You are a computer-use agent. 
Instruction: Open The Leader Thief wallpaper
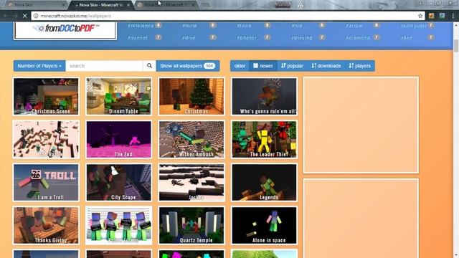pos(264,139)
